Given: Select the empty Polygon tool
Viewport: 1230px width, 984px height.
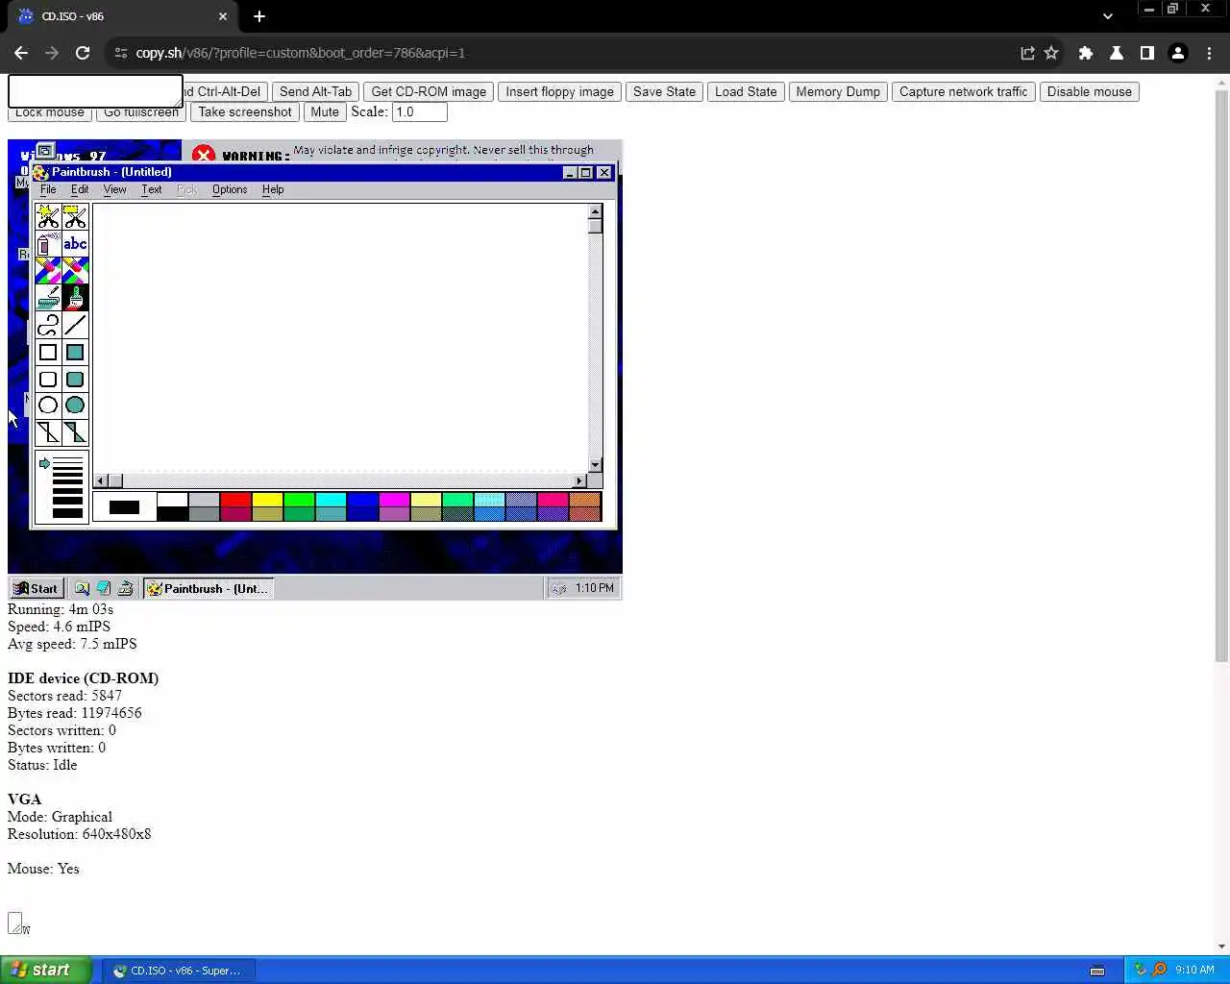Looking at the screenshot, I should (x=48, y=432).
